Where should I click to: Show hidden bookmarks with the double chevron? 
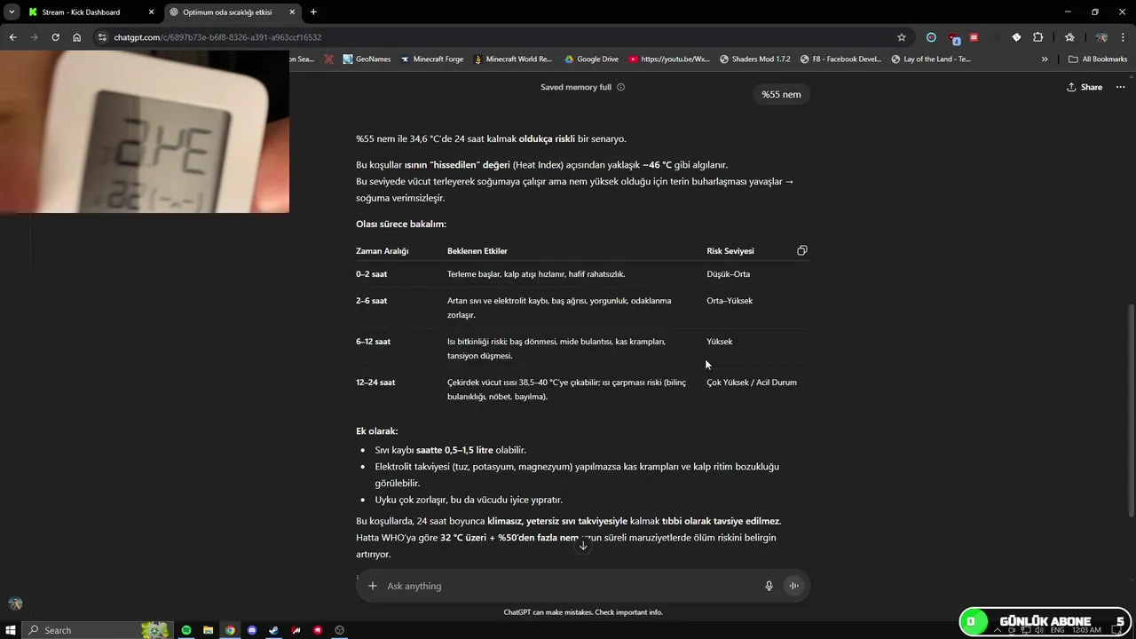[x=1045, y=59]
